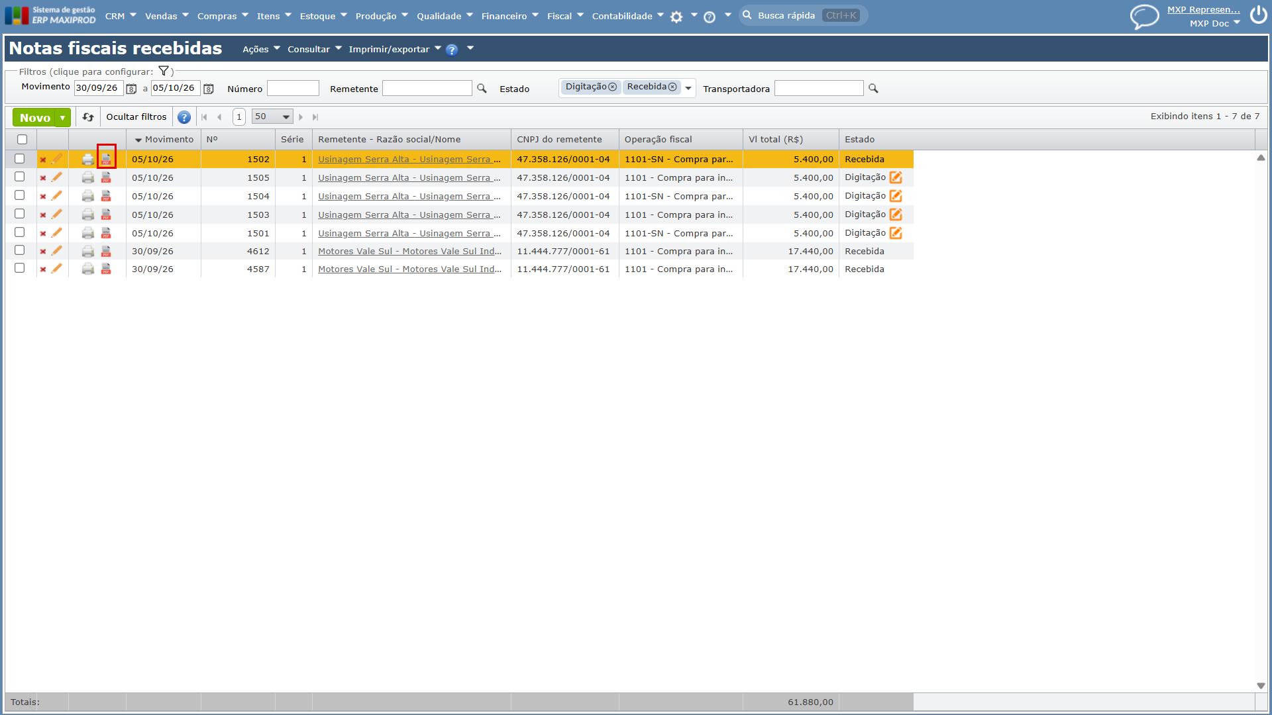The height and width of the screenshot is (715, 1272).
Task: Tick checkbox for invoice 4587
Action: [20, 268]
